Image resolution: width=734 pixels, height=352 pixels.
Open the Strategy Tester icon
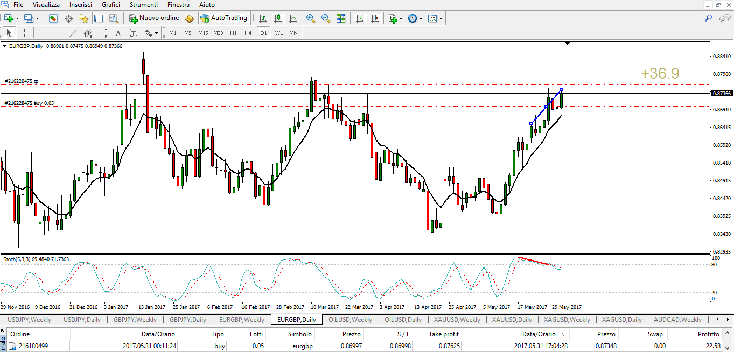click(x=114, y=18)
